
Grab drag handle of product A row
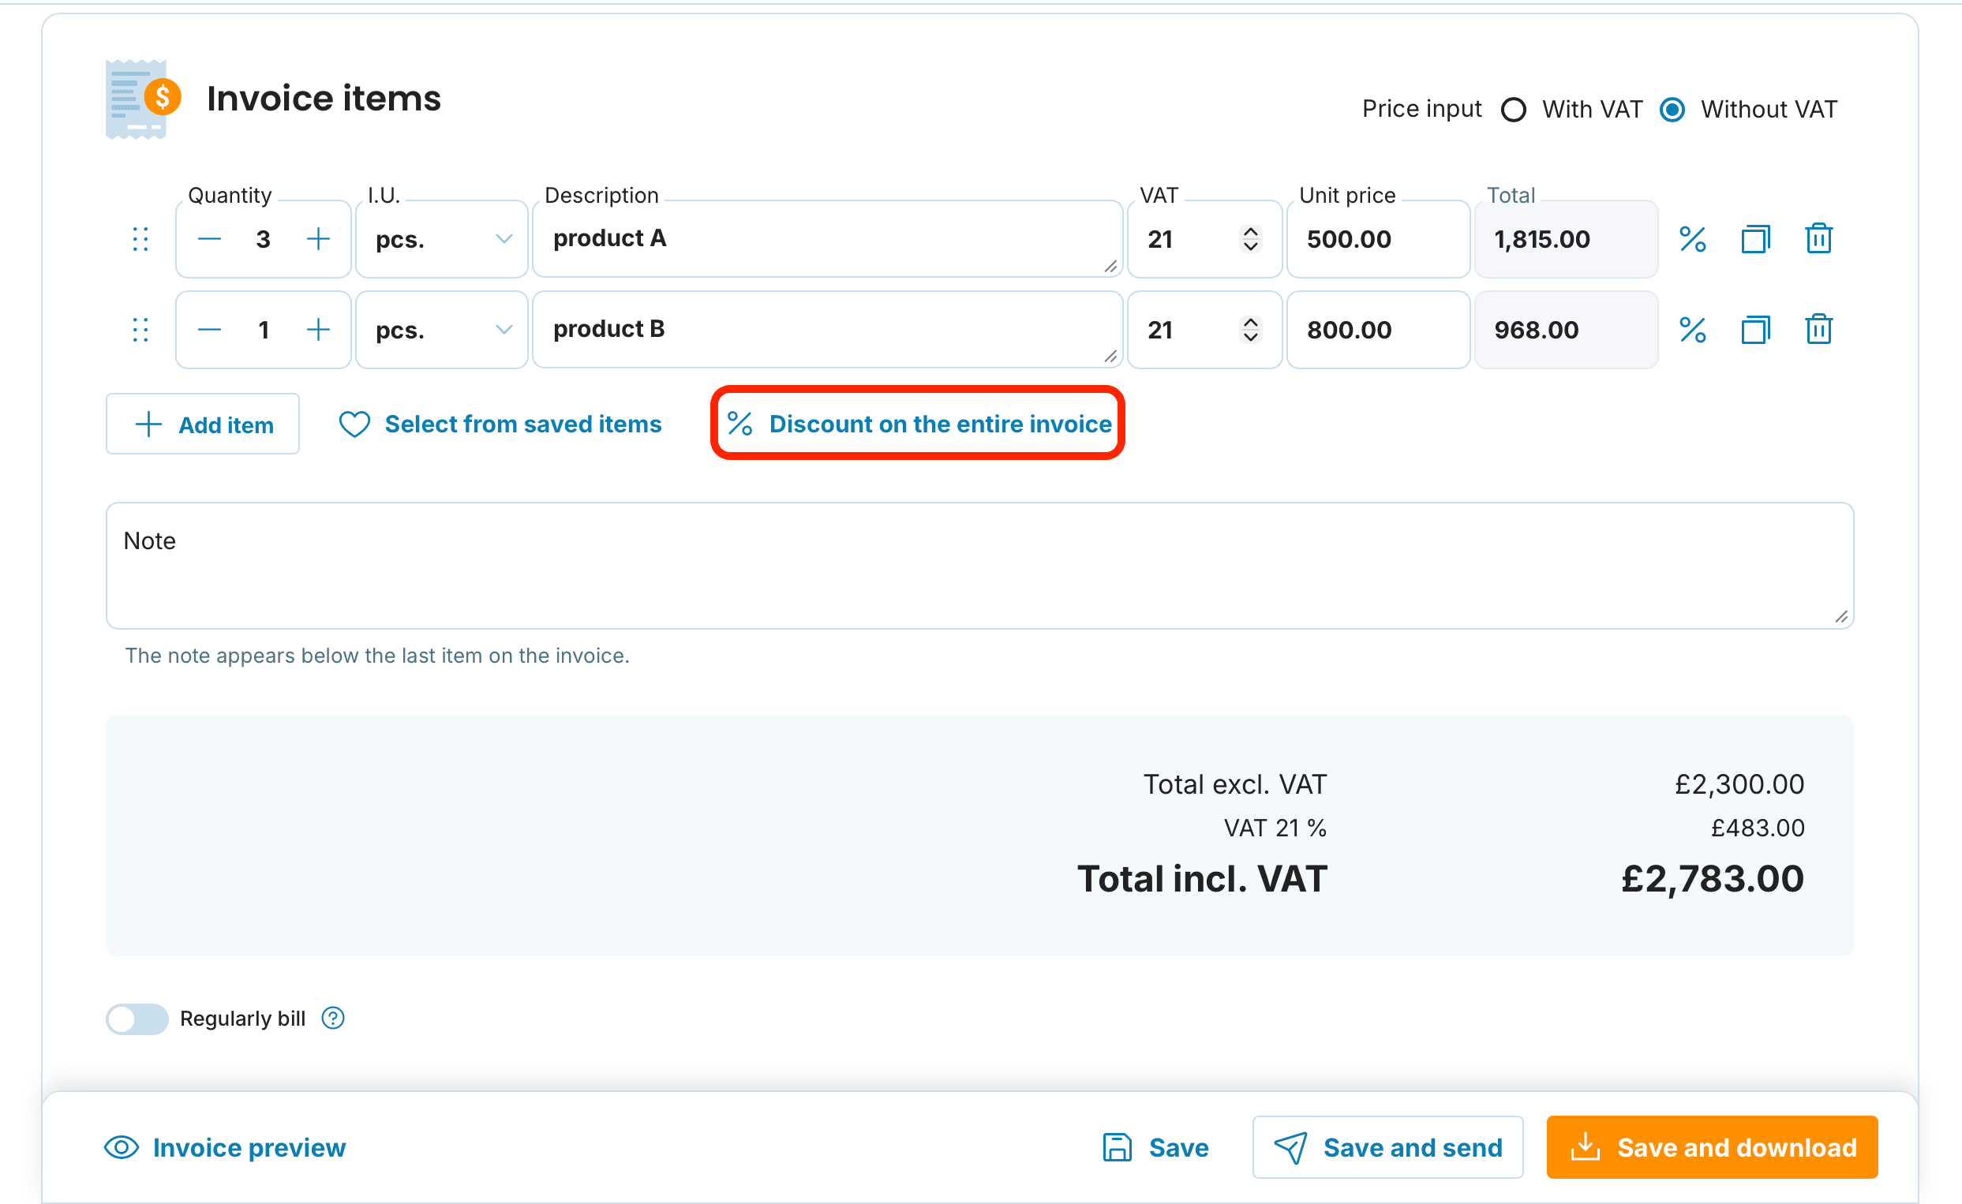point(140,239)
